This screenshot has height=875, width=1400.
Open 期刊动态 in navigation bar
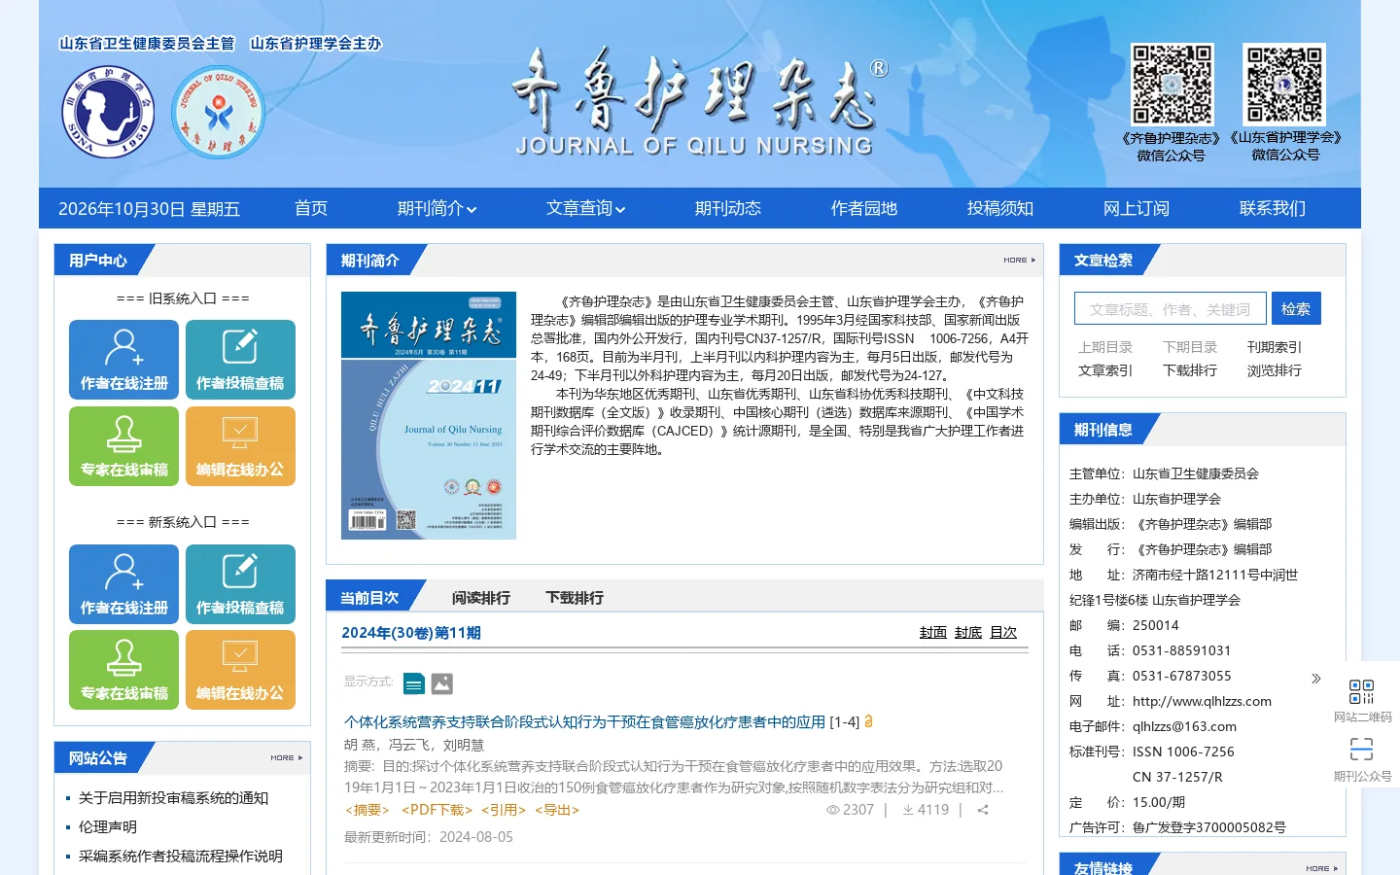(x=728, y=208)
